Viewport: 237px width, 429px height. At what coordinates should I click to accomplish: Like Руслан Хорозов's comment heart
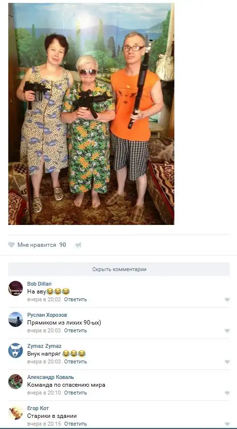[x=227, y=331]
